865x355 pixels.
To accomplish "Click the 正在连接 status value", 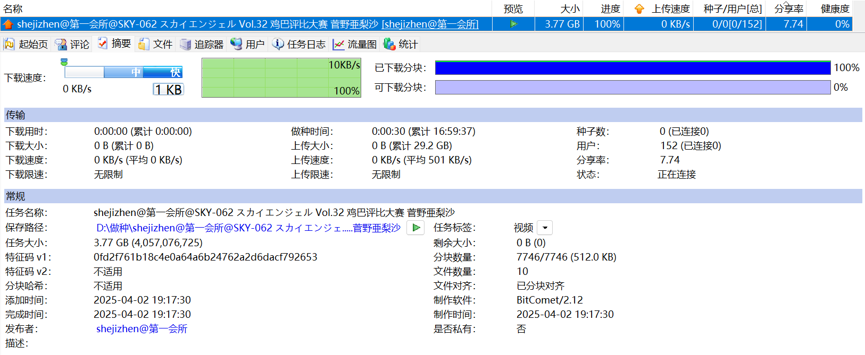I will coord(677,174).
